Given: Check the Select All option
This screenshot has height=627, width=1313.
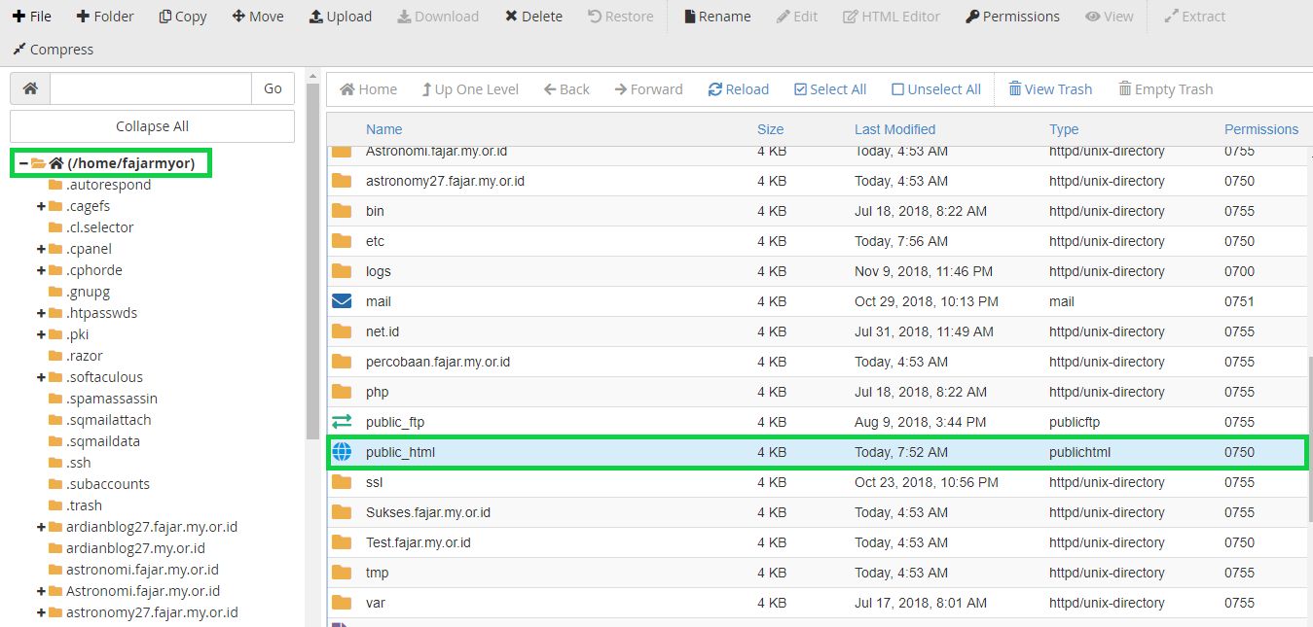Looking at the screenshot, I should coord(830,89).
